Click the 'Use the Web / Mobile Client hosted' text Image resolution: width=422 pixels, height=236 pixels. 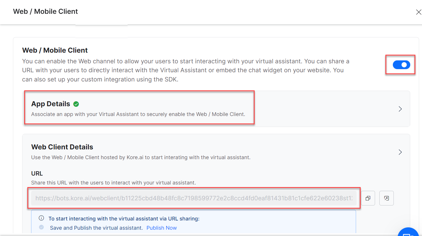(x=141, y=157)
